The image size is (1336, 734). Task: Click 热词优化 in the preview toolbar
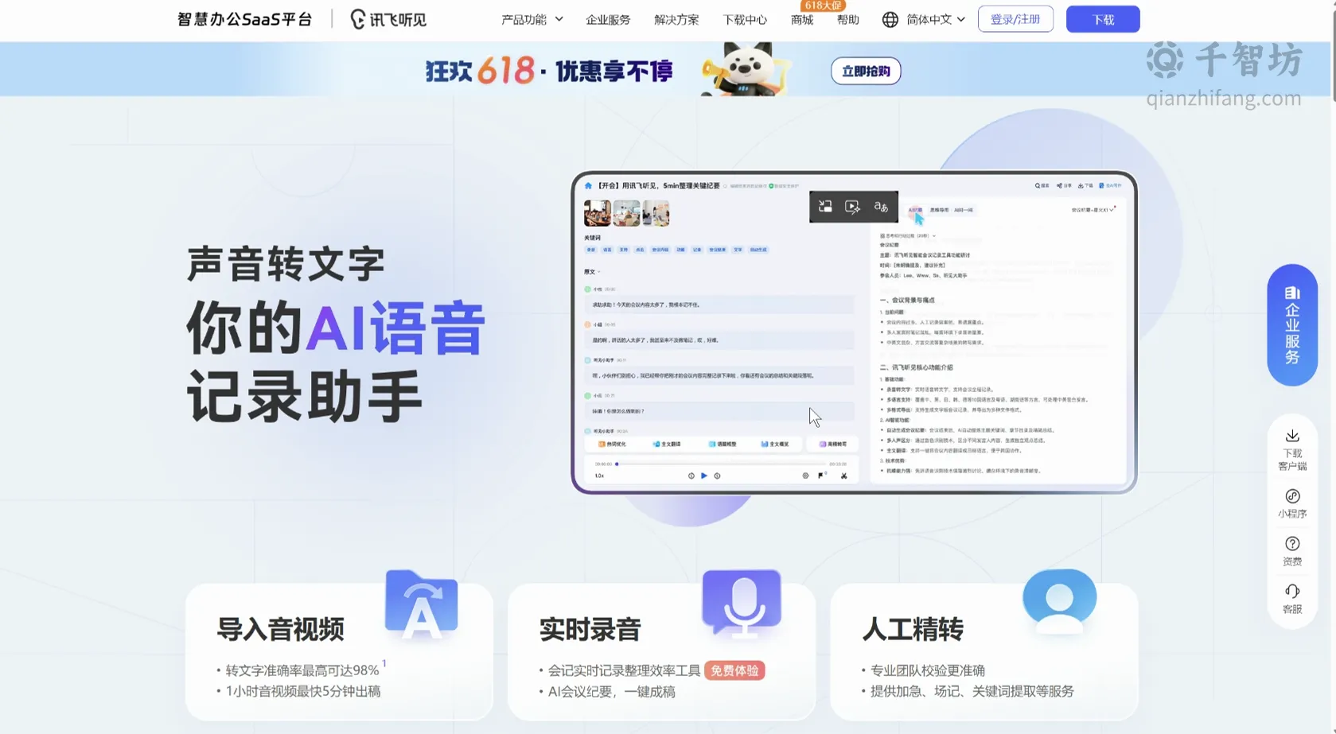(x=612, y=444)
